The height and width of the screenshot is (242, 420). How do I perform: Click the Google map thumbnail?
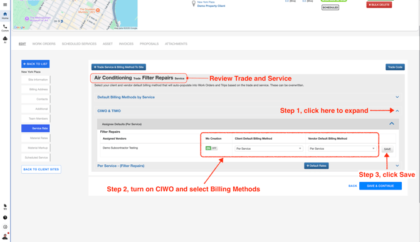tap(75, 15)
